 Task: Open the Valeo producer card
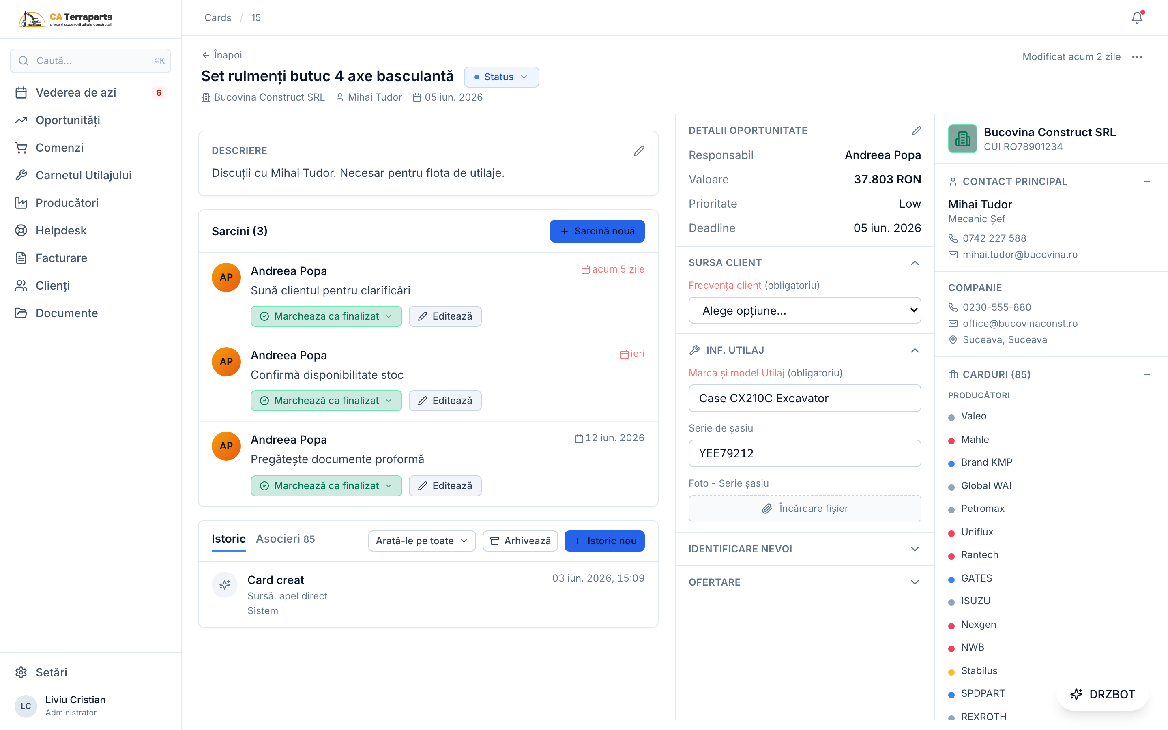[973, 416]
